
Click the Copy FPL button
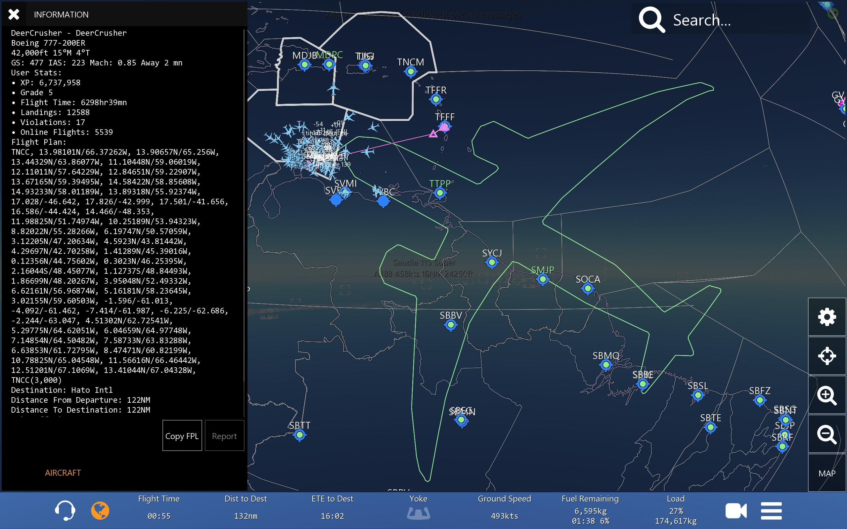pyautogui.click(x=182, y=435)
